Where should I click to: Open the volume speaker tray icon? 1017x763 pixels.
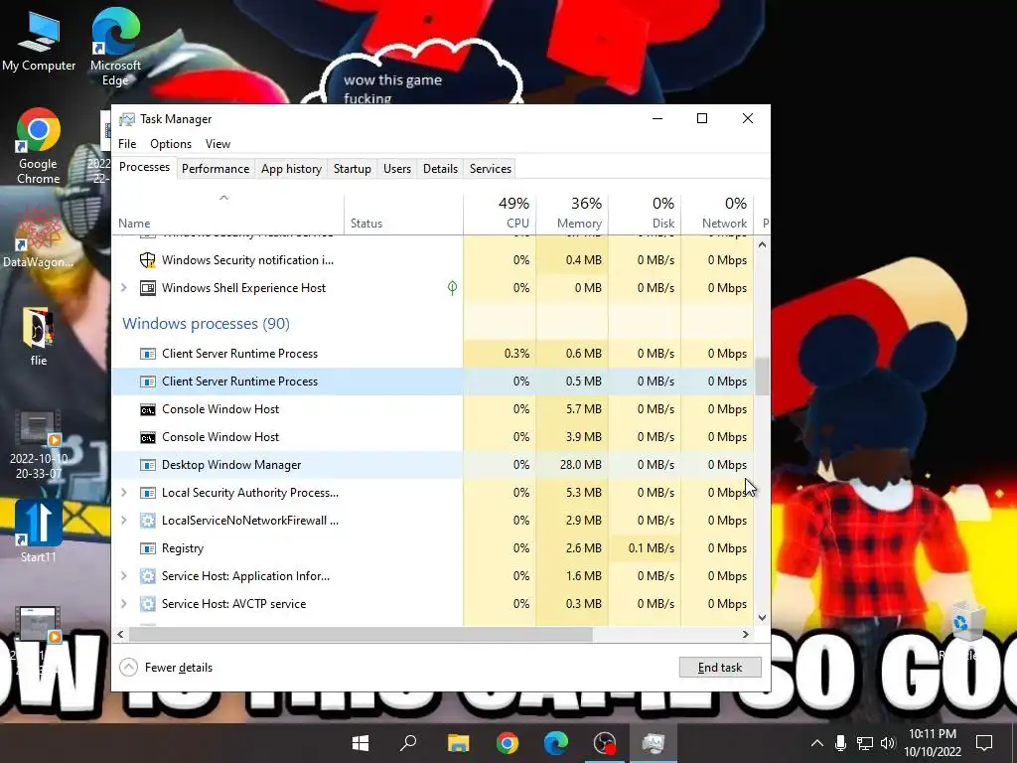point(888,743)
